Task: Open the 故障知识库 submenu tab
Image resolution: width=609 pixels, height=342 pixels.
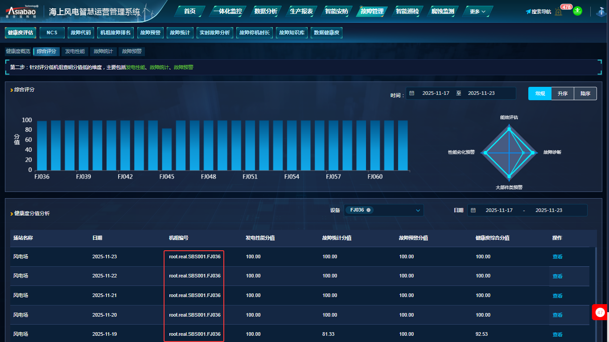Action: click(x=292, y=33)
